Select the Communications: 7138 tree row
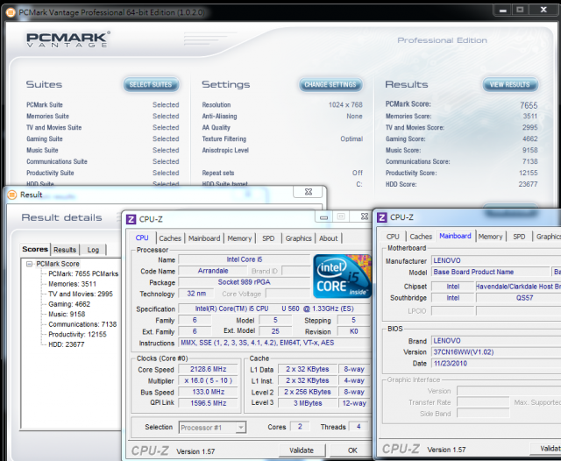The height and width of the screenshot is (461, 561). click(x=82, y=324)
